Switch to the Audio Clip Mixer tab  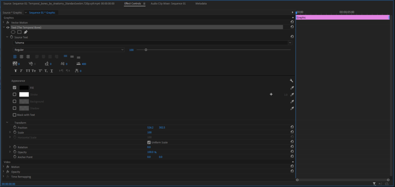(168, 4)
